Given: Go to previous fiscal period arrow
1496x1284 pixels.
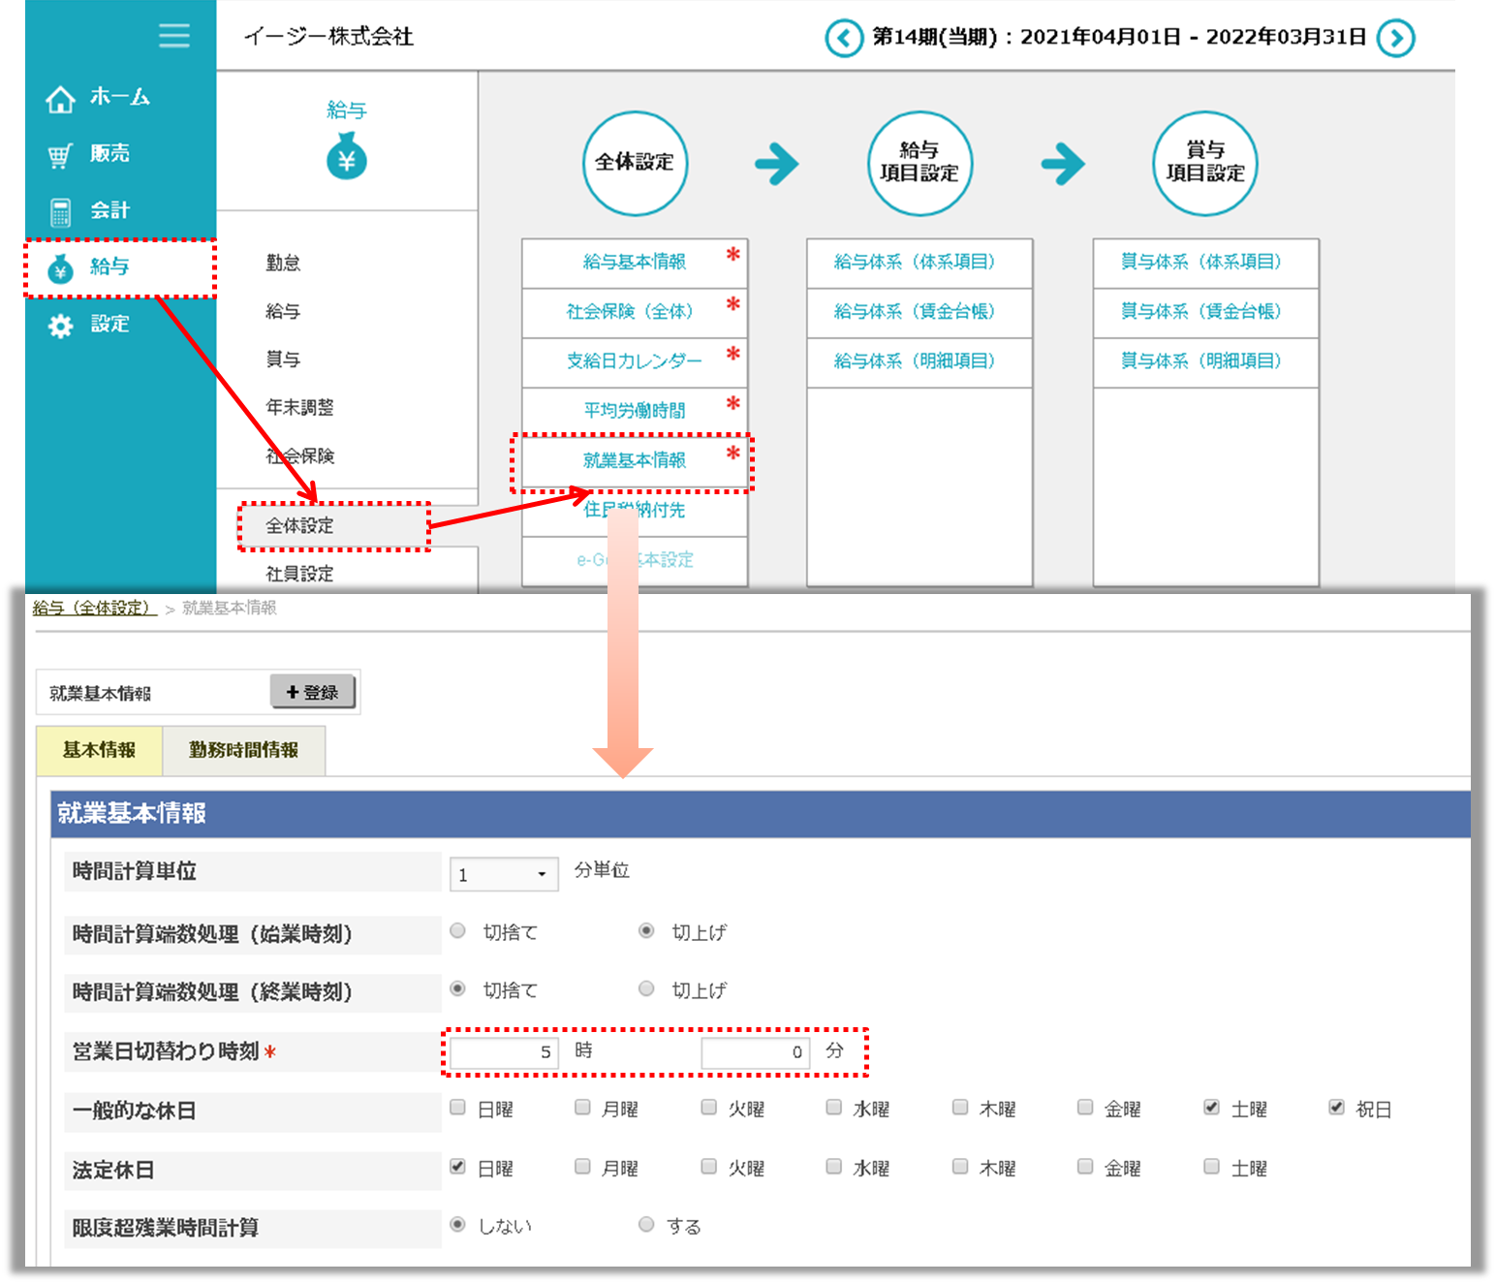Looking at the screenshot, I should [x=843, y=39].
